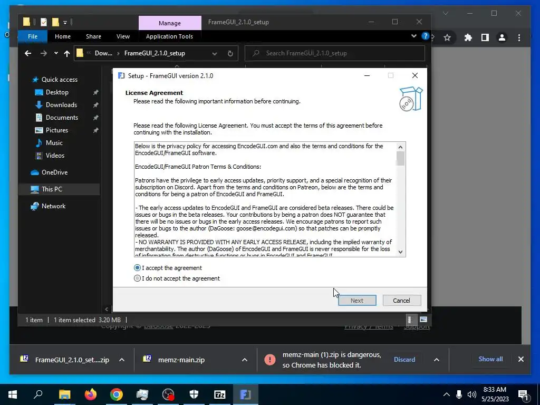This screenshot has width=540, height=405.
Task: Select 'I do not accept the agreement' option
Action: (x=138, y=278)
